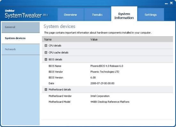Select the BIOS Vendor row label
Image resolution: width=176 pixels, height=127 pixels.
point(56,72)
